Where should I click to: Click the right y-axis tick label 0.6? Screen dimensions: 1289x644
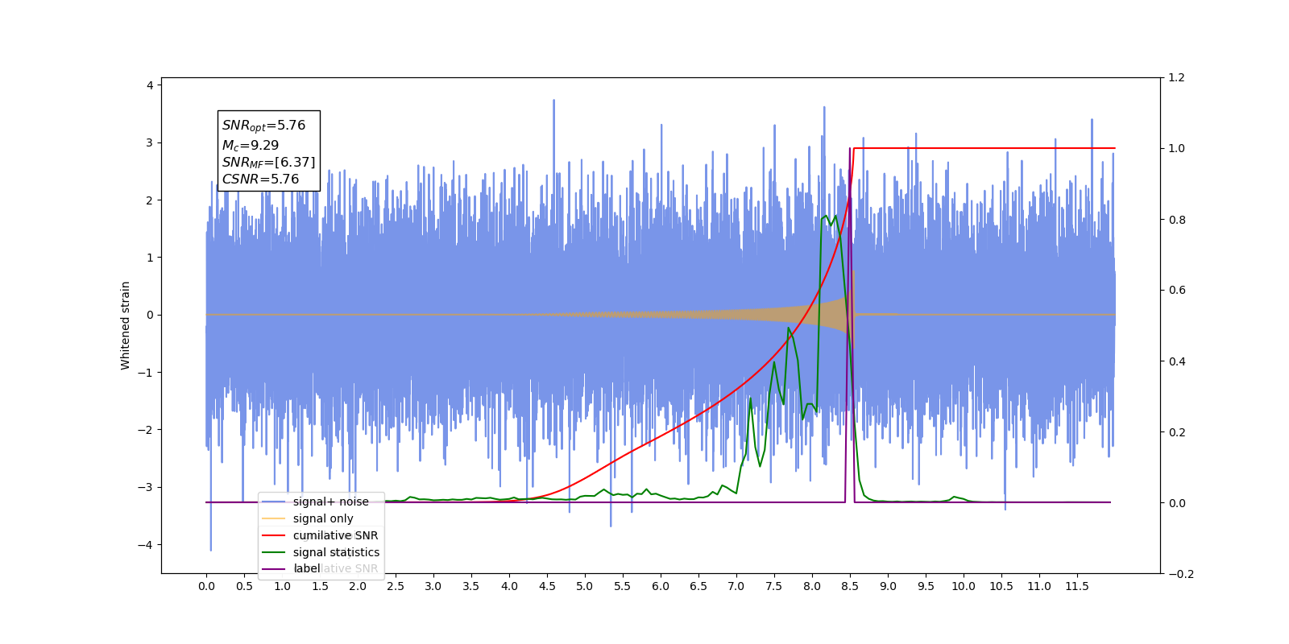click(x=1176, y=291)
